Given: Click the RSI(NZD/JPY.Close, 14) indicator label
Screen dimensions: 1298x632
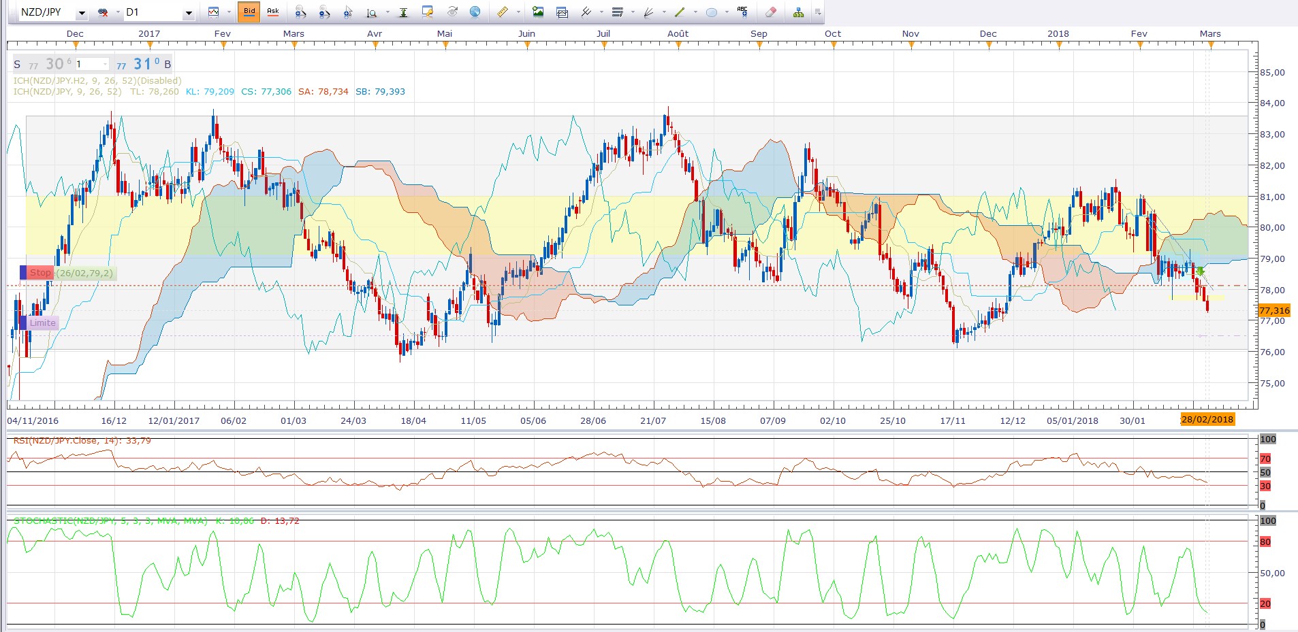Looking at the screenshot, I should (x=82, y=441).
